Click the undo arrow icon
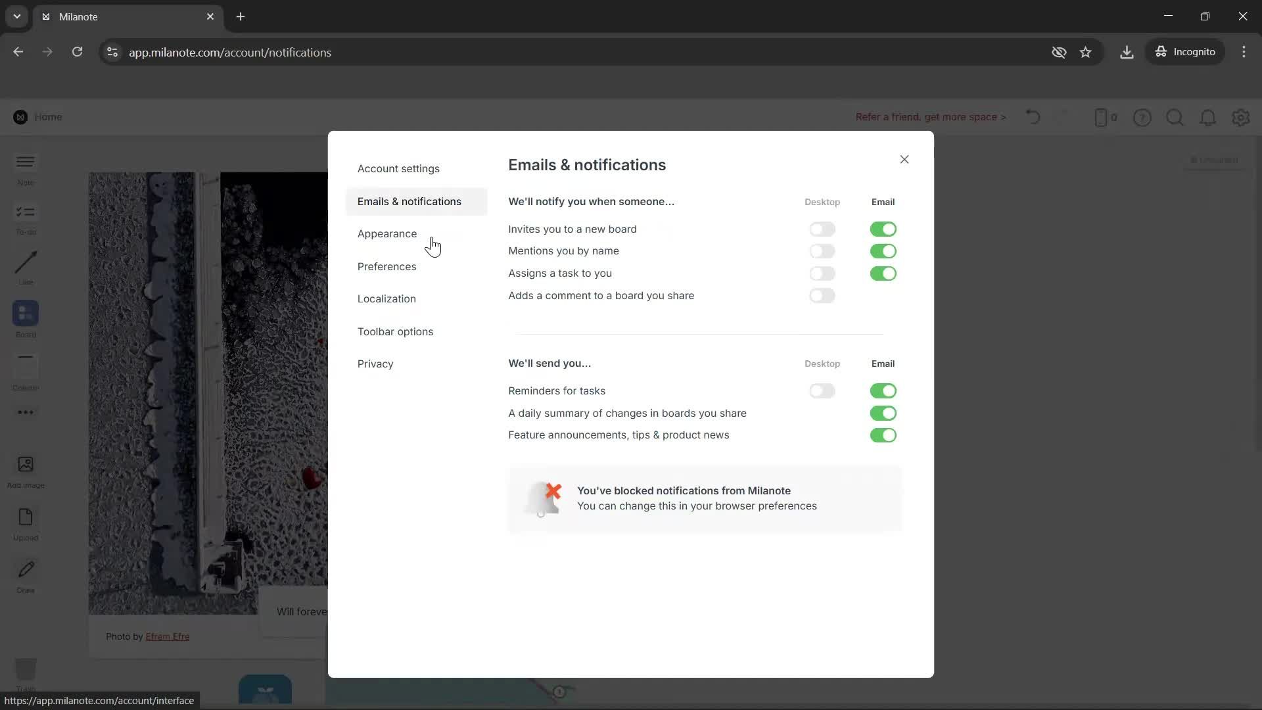Screen dimensions: 1262x710 (1033, 117)
